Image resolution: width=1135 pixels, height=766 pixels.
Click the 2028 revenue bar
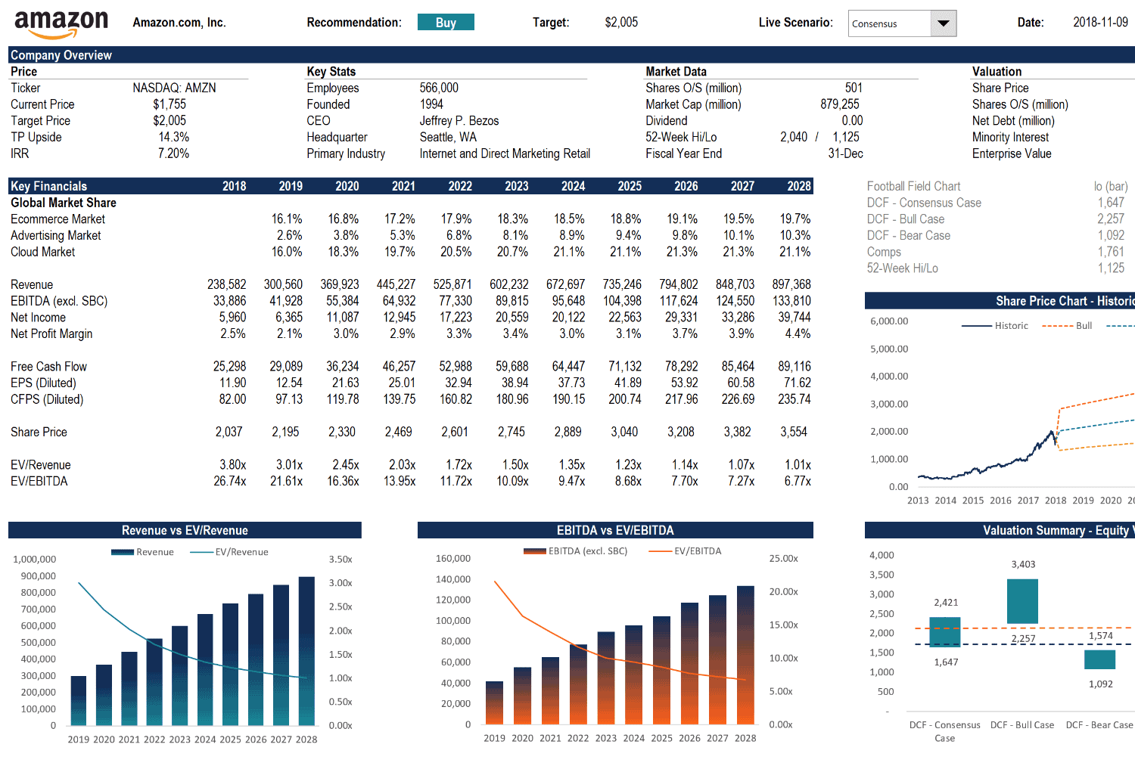pyautogui.click(x=306, y=651)
